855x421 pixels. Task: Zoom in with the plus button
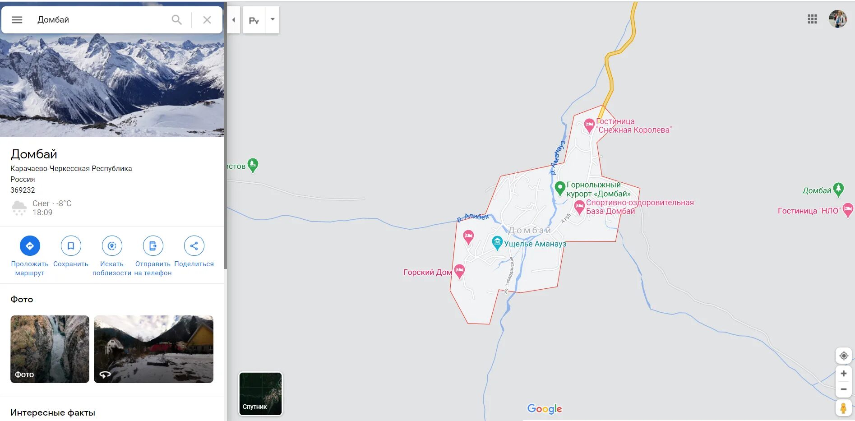tap(843, 374)
